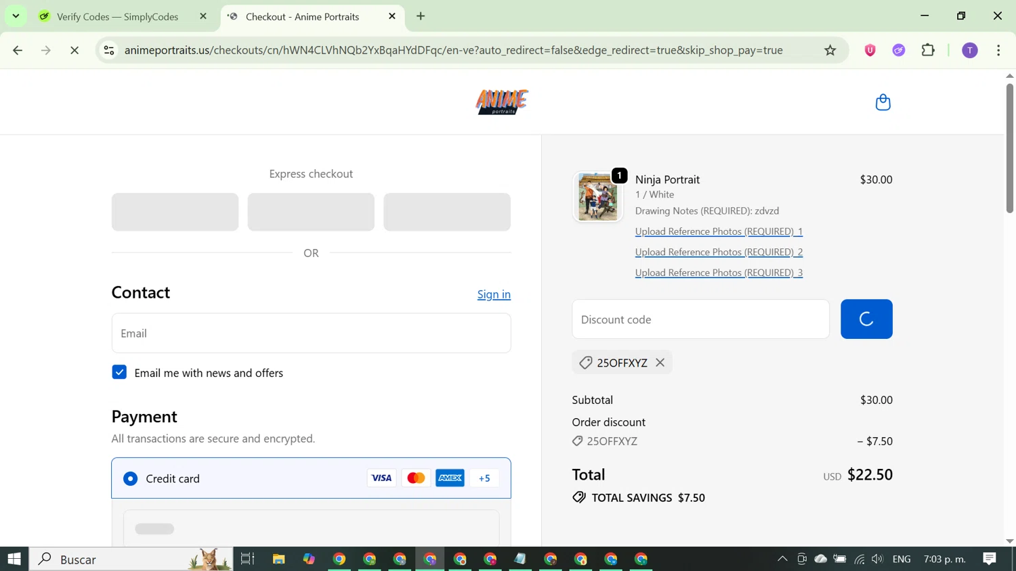Open the Chrome three-dot menu
Viewport: 1016px width, 571px height.
point(999,50)
